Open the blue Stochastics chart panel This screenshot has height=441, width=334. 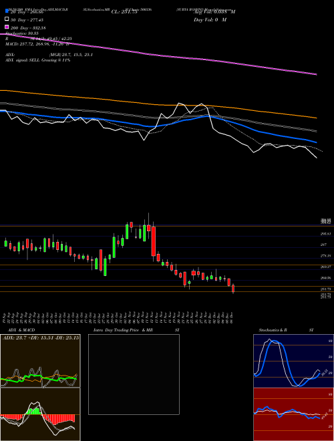click(x=293, y=361)
